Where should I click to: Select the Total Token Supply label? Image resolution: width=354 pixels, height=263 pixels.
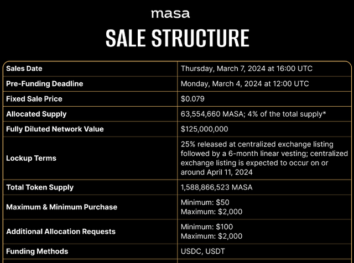point(40,187)
